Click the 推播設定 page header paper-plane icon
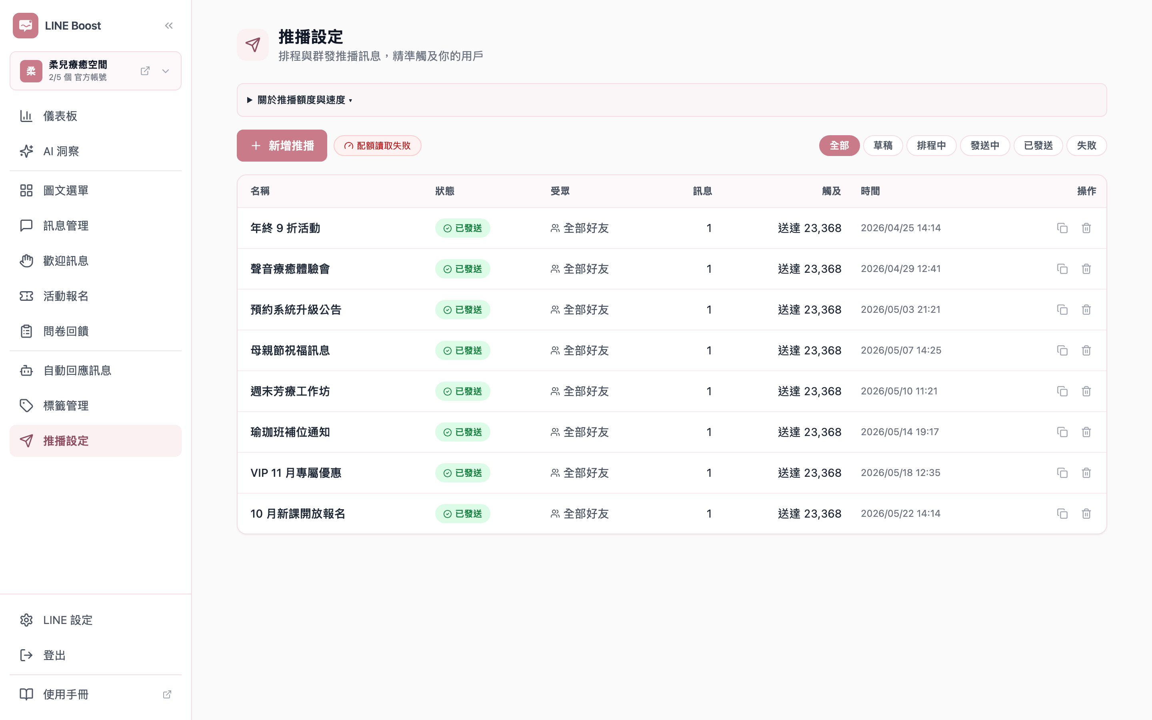This screenshot has height=720, width=1152. coord(253,45)
